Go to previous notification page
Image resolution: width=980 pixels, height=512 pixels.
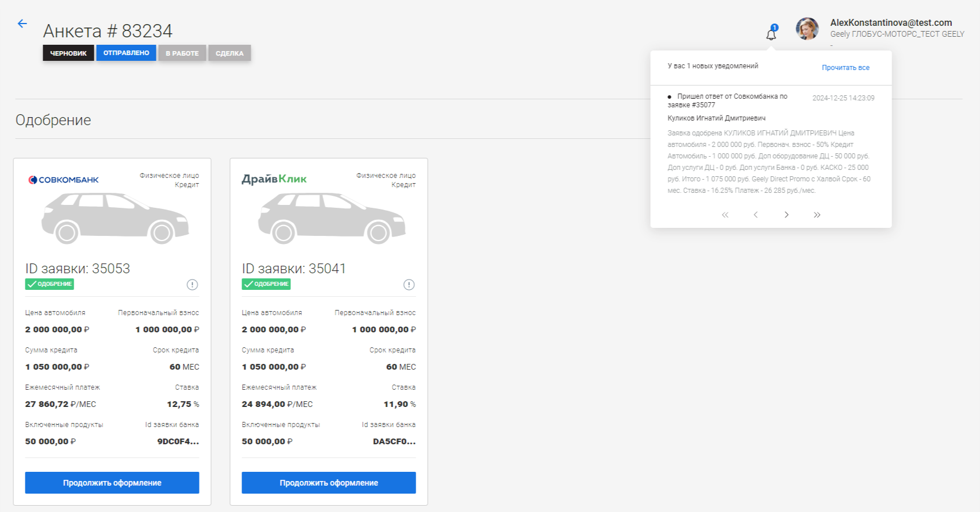(x=756, y=215)
